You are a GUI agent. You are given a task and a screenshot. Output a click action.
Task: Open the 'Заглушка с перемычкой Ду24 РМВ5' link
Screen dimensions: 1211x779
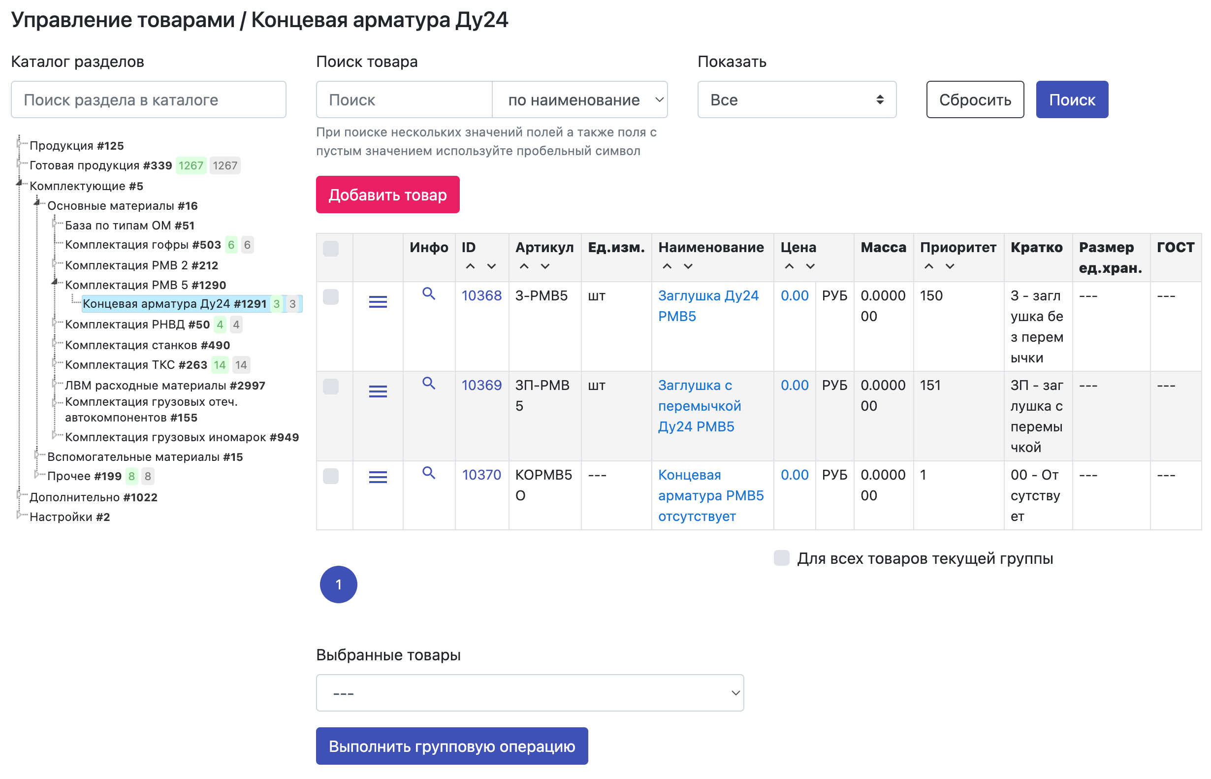pos(699,406)
